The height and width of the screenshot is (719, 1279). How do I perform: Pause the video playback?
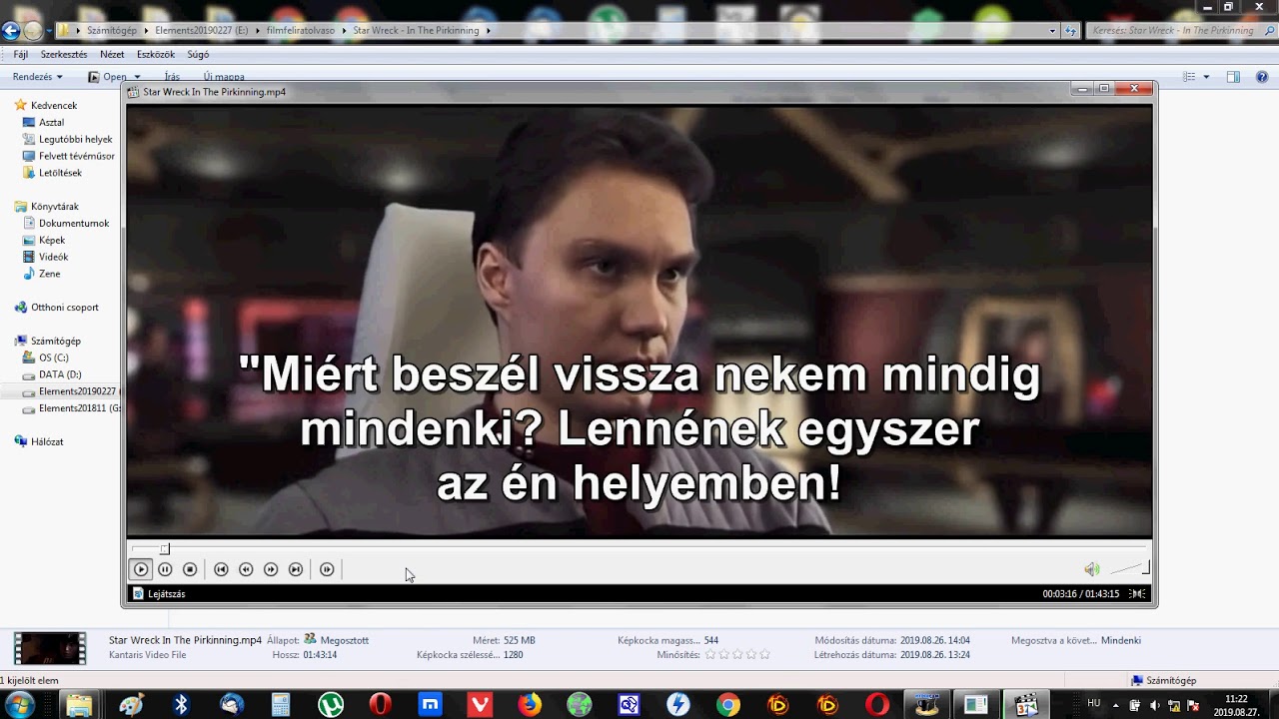tap(165, 569)
